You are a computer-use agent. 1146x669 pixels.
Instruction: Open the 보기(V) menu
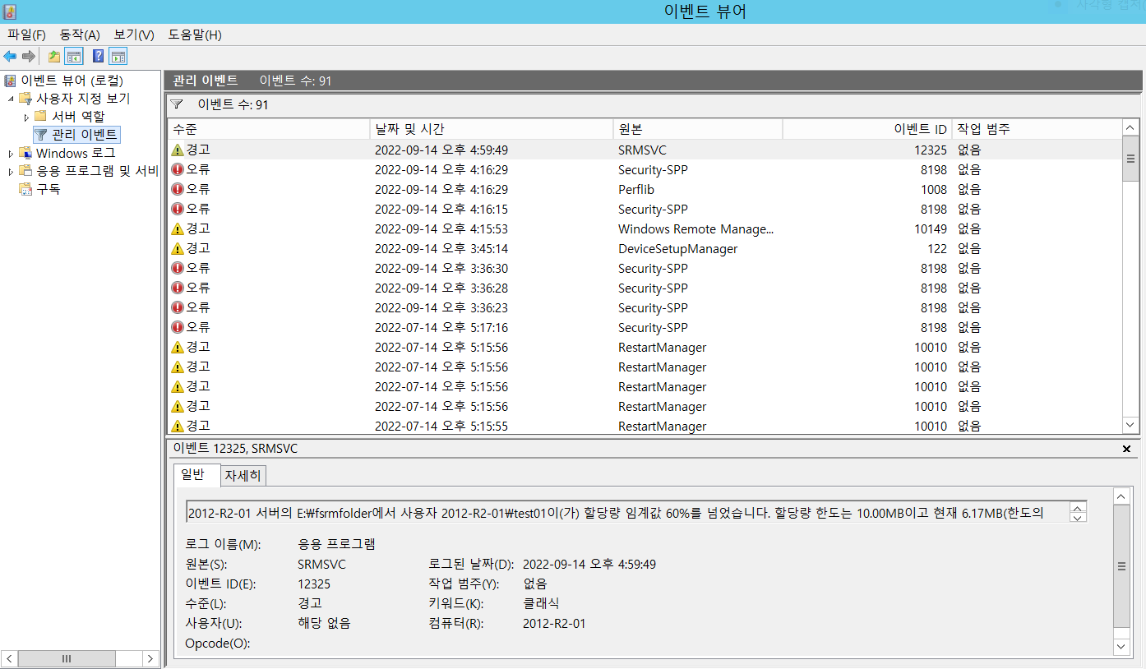134,35
